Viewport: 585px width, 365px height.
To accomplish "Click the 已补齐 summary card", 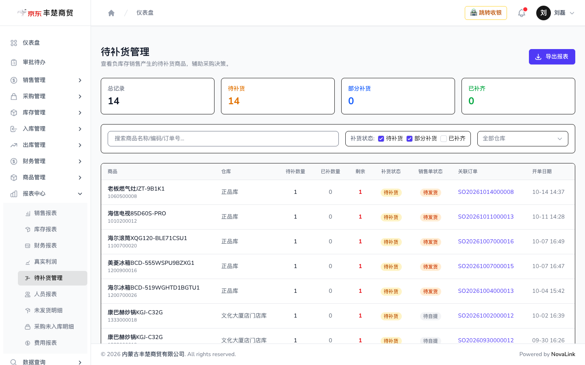I will (518, 96).
